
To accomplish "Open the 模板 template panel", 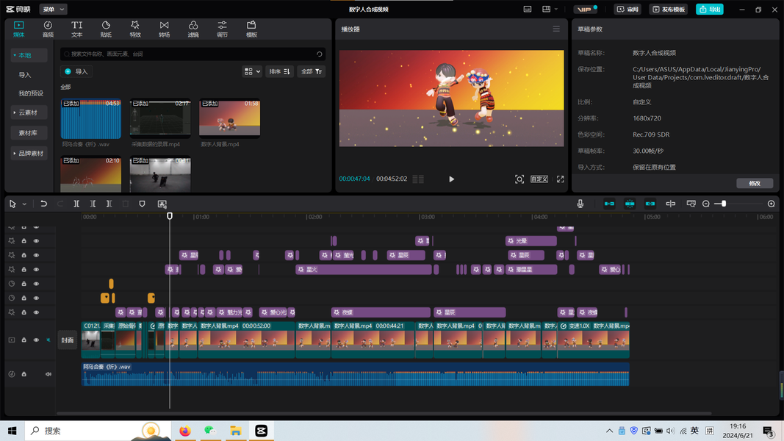I will pyautogui.click(x=251, y=29).
